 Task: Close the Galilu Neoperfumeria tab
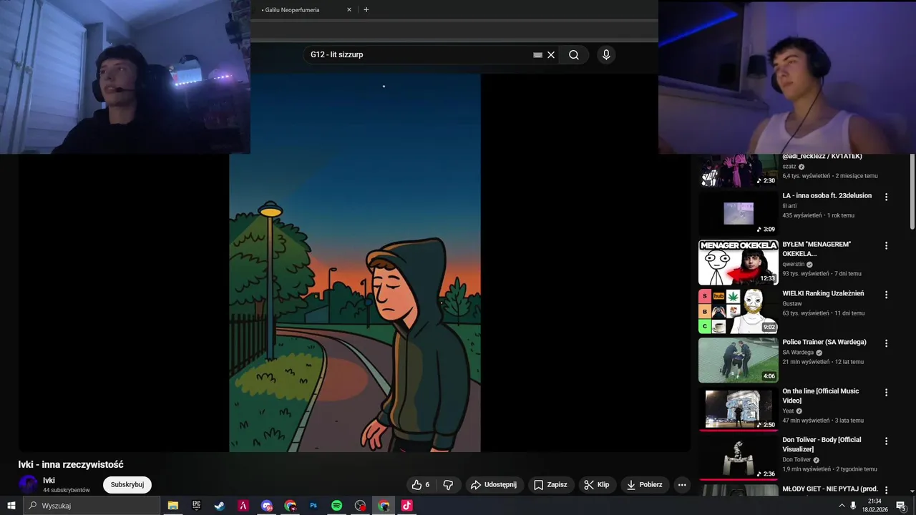coord(349,10)
